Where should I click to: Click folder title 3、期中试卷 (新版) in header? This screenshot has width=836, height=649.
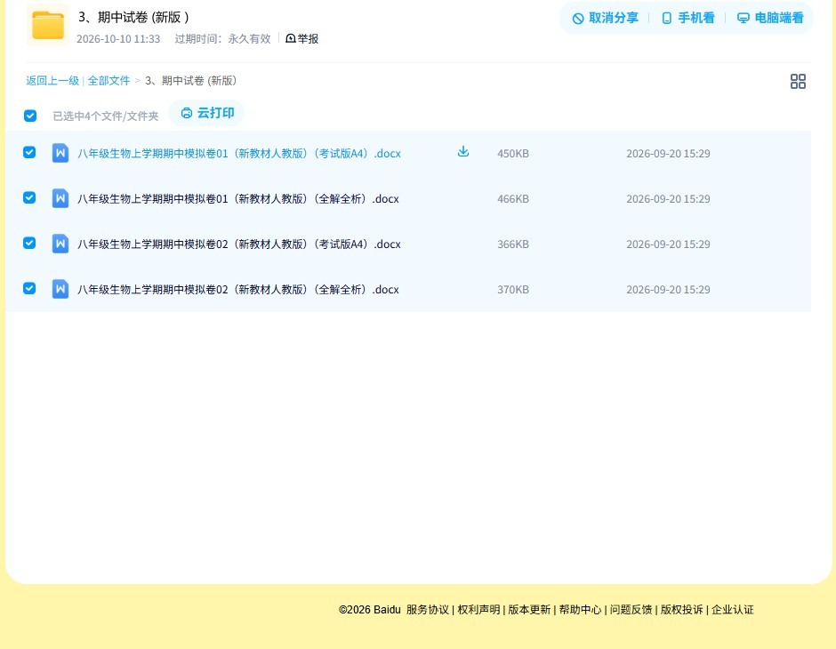(133, 18)
